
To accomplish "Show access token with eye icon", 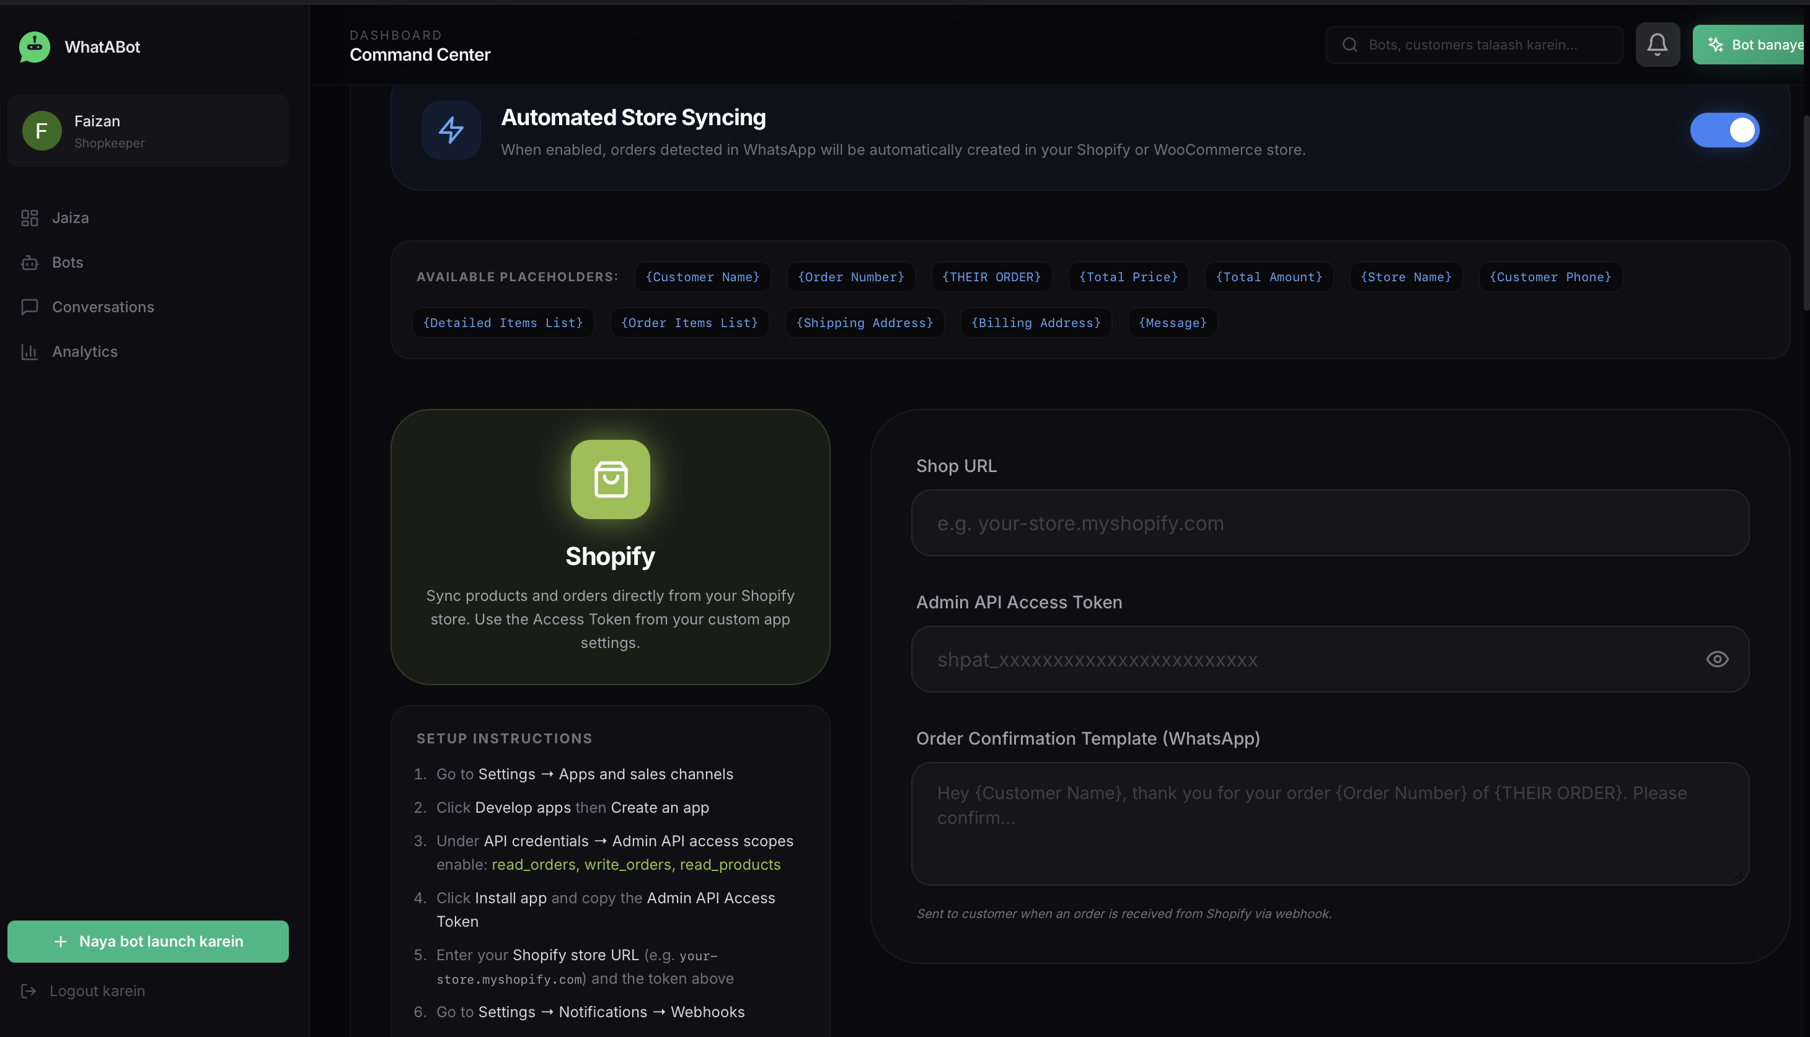I will (x=1716, y=660).
